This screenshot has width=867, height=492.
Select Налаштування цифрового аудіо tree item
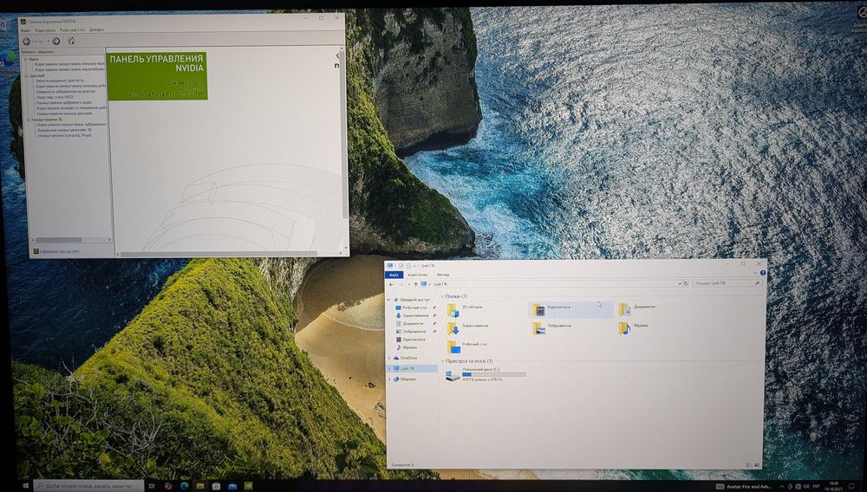point(64,103)
